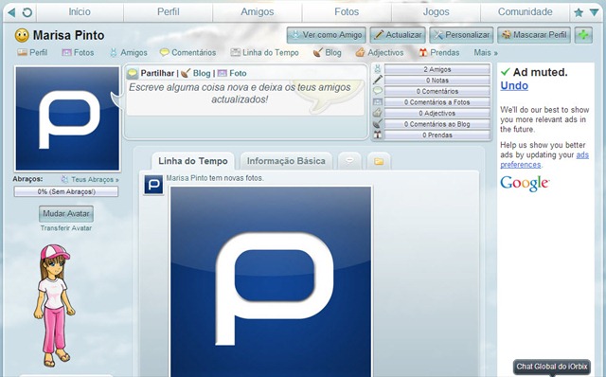Image resolution: width=606 pixels, height=377 pixels.
Task: Open the Amigos top menu
Action: tap(258, 12)
